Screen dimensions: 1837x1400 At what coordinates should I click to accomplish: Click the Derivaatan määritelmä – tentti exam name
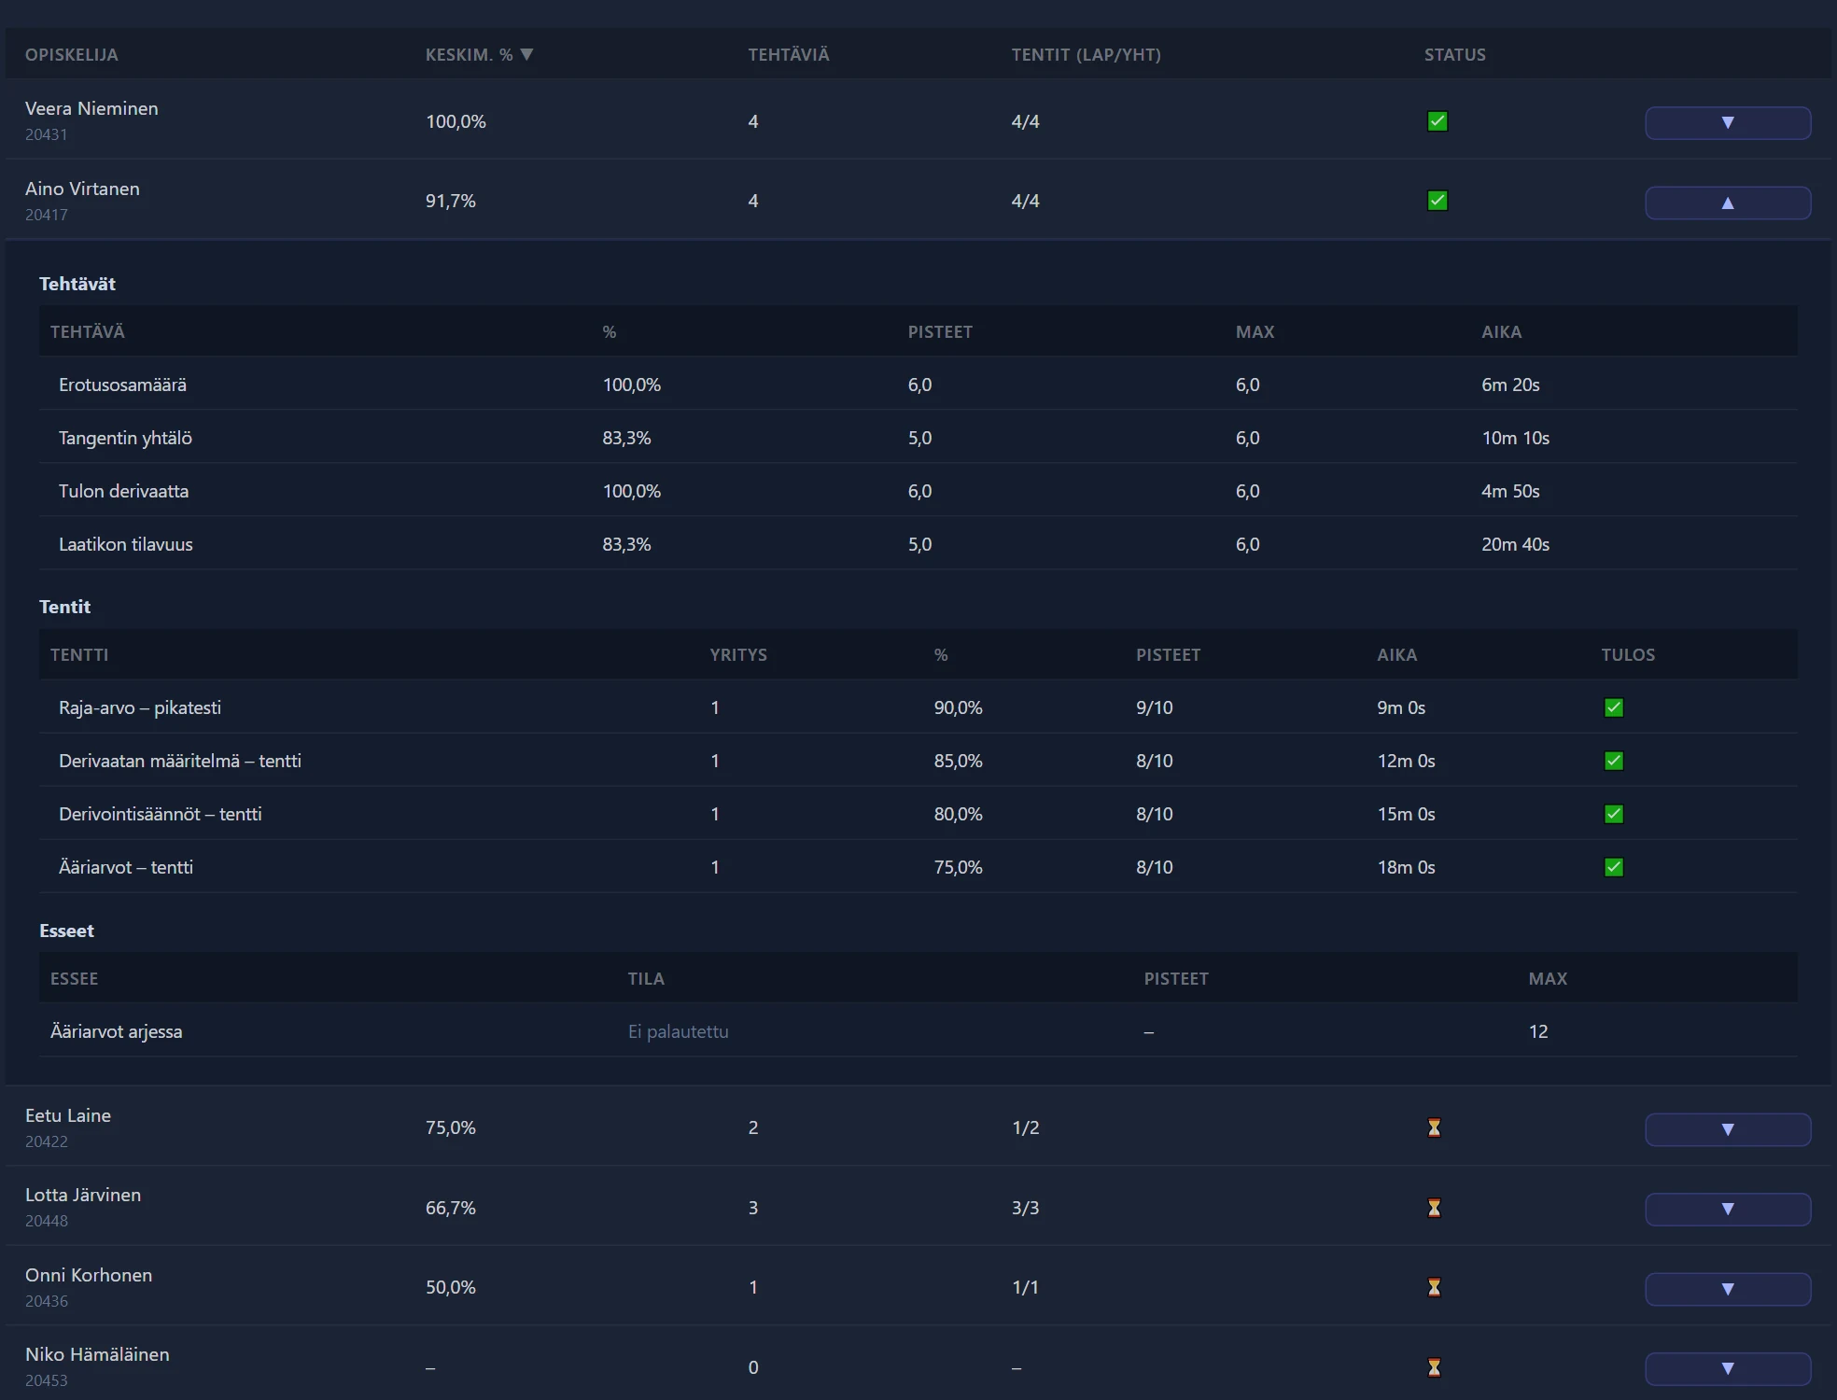pyautogui.click(x=180, y=761)
